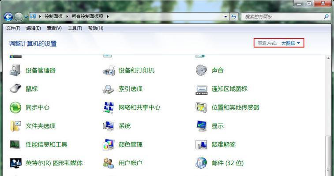Open the 颜色管理 icon
The width and height of the screenshot is (334, 176).
click(x=109, y=145)
